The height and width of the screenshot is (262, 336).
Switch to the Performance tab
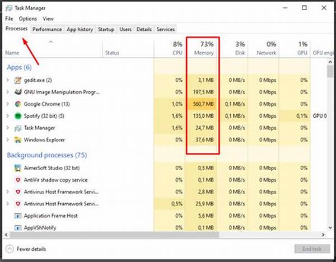pyautogui.click(x=47, y=29)
